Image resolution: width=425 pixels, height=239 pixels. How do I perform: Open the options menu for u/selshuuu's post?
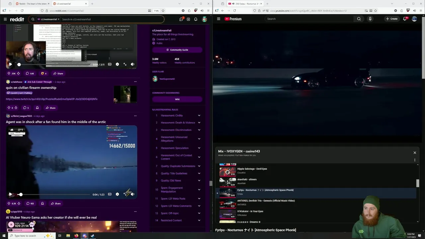[x=135, y=82]
